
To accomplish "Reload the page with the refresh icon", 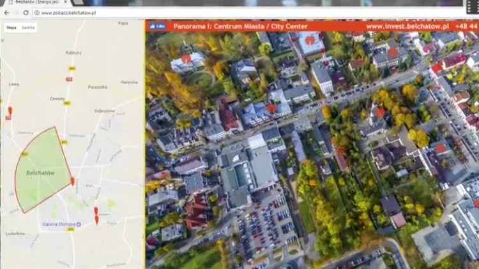I will coord(26,13).
